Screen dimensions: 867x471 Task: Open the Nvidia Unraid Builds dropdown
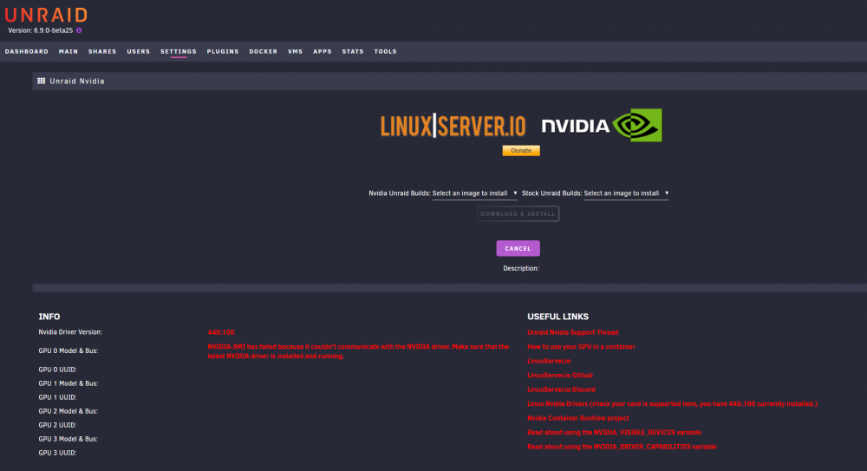click(474, 193)
